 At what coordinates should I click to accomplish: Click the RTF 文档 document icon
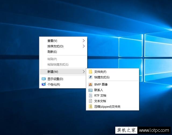(91, 95)
